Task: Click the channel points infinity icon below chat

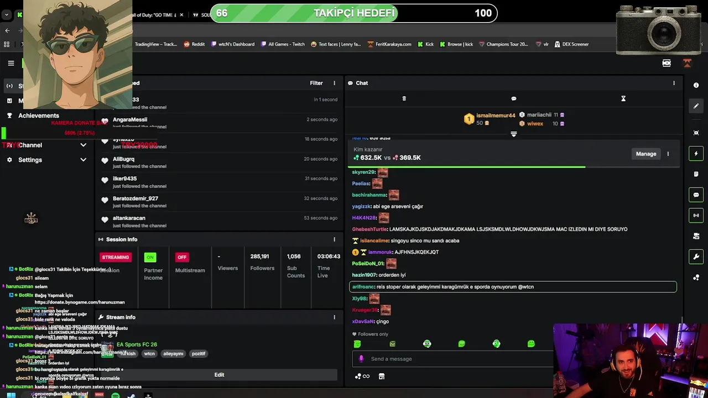Action: 362,376
